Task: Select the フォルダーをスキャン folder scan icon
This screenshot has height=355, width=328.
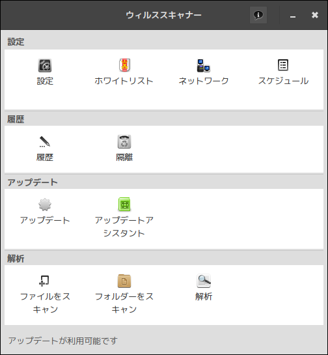Action: point(124,281)
